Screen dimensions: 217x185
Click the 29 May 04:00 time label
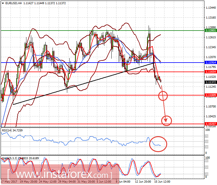67,181
